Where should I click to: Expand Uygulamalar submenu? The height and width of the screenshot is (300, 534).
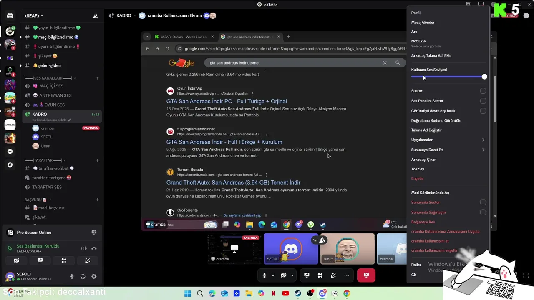448,140
